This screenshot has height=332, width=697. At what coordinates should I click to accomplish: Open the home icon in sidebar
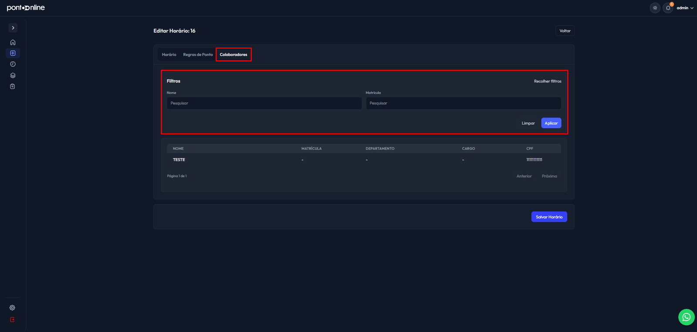pyautogui.click(x=13, y=42)
